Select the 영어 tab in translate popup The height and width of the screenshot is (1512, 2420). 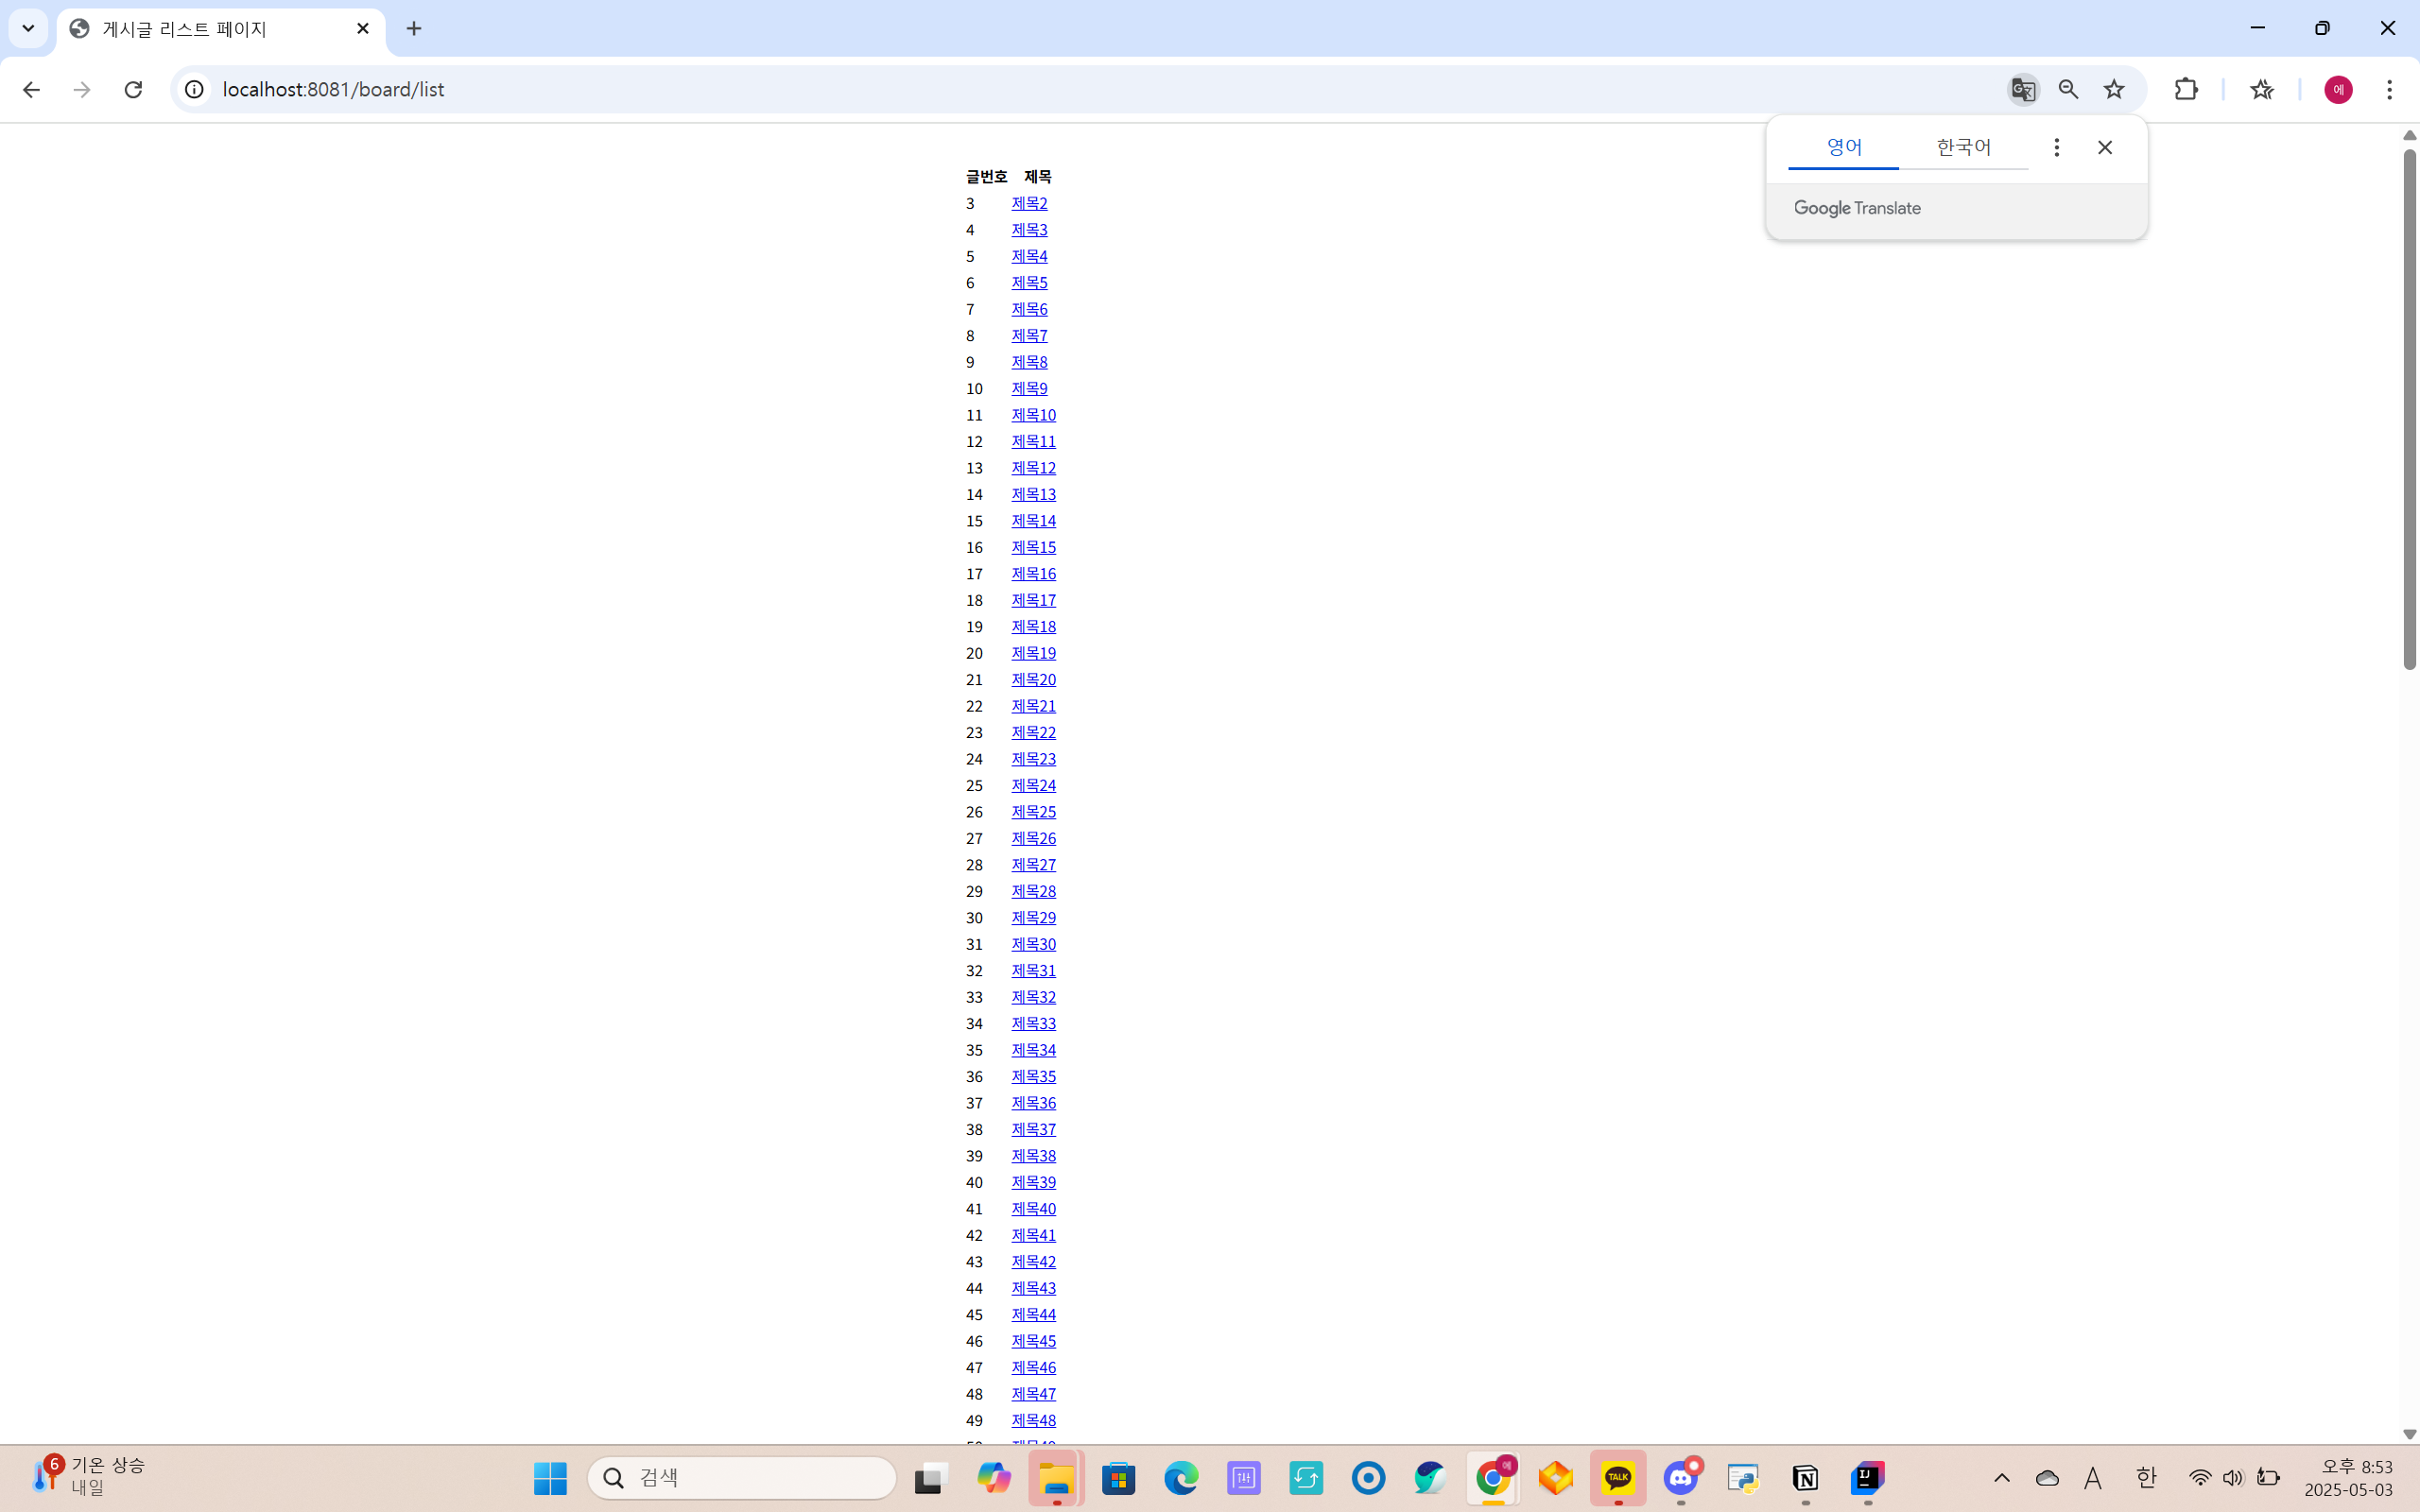tap(1843, 148)
